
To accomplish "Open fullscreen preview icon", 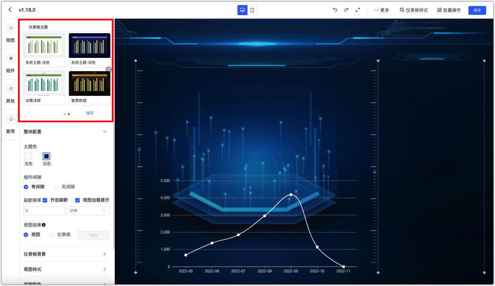I will point(357,10).
